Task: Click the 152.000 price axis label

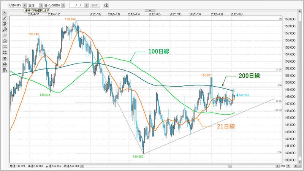Action: [290, 68]
